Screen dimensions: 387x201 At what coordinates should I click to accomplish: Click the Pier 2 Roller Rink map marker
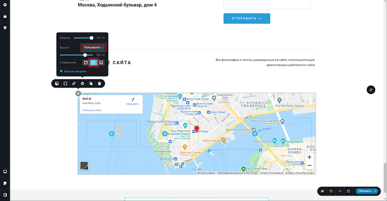(x=244, y=168)
